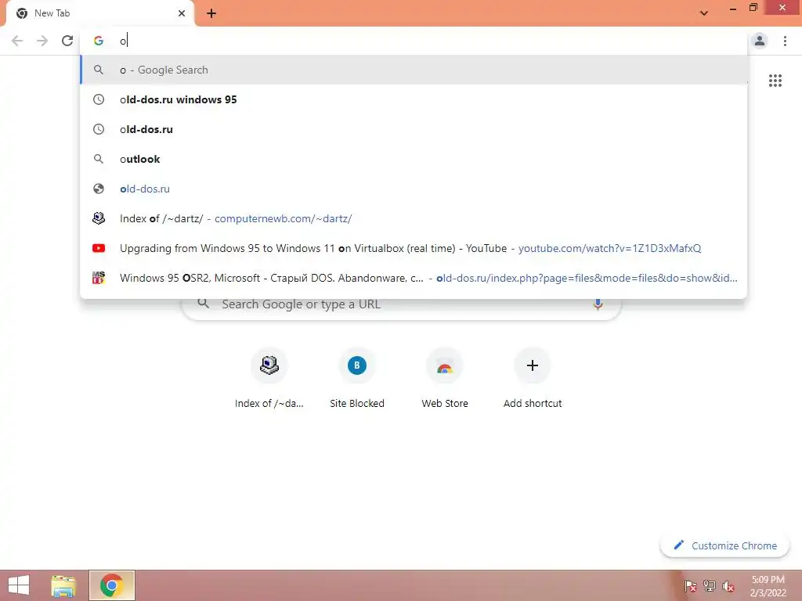Open the Windows Start button
This screenshot has width=802, height=601.
(x=19, y=585)
